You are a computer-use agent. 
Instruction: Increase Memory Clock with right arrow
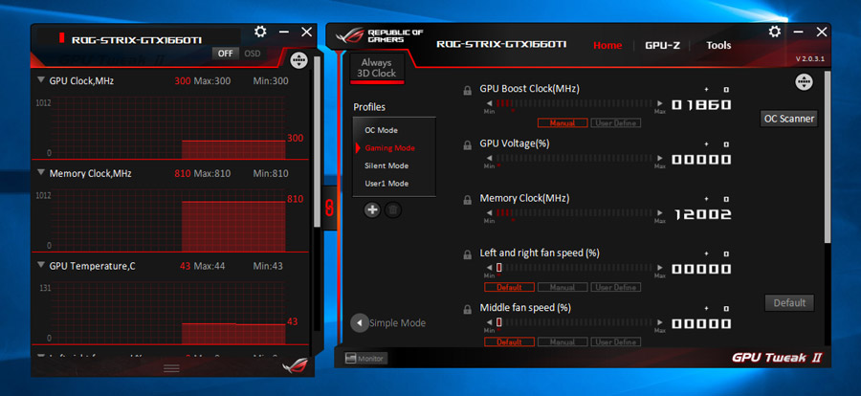pyautogui.click(x=659, y=213)
